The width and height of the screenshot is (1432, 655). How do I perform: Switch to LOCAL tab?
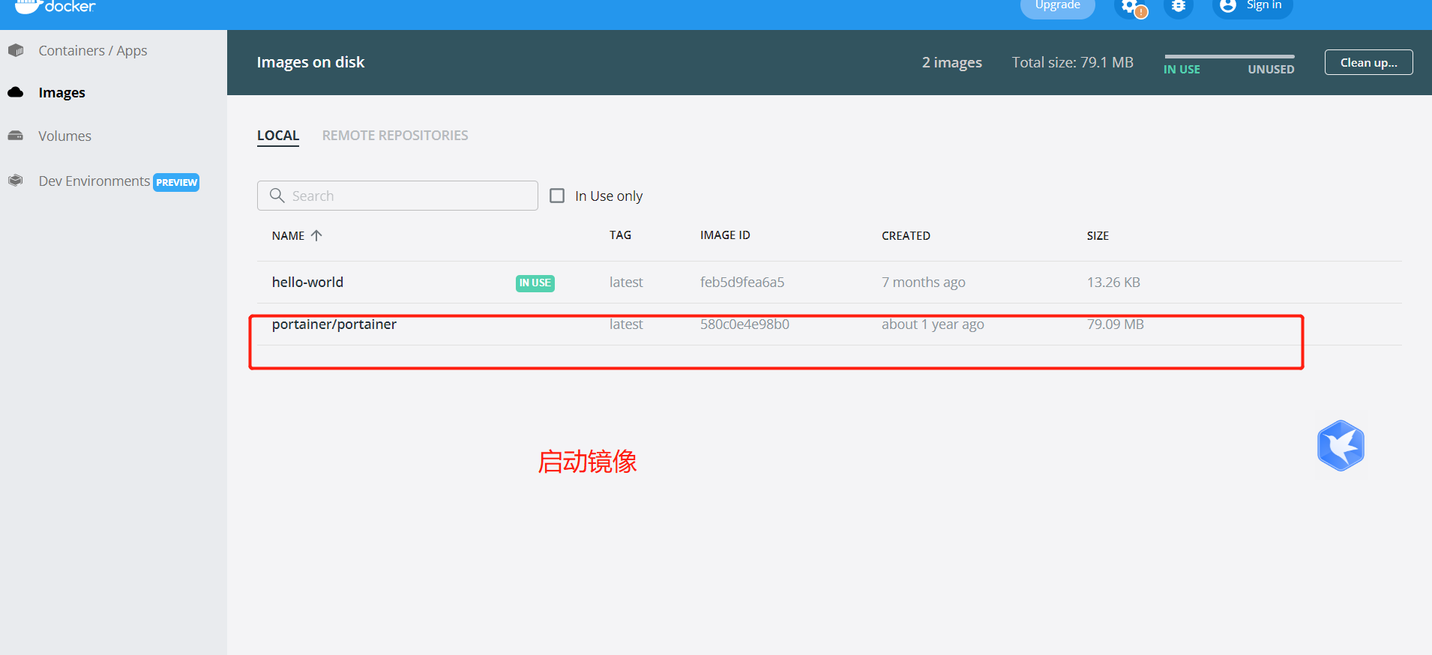278,136
